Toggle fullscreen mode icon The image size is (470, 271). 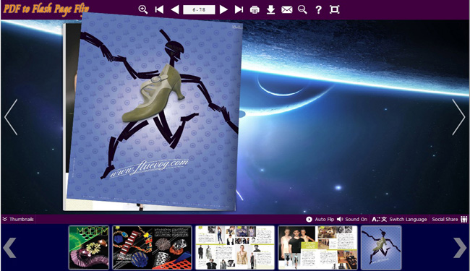(x=335, y=9)
